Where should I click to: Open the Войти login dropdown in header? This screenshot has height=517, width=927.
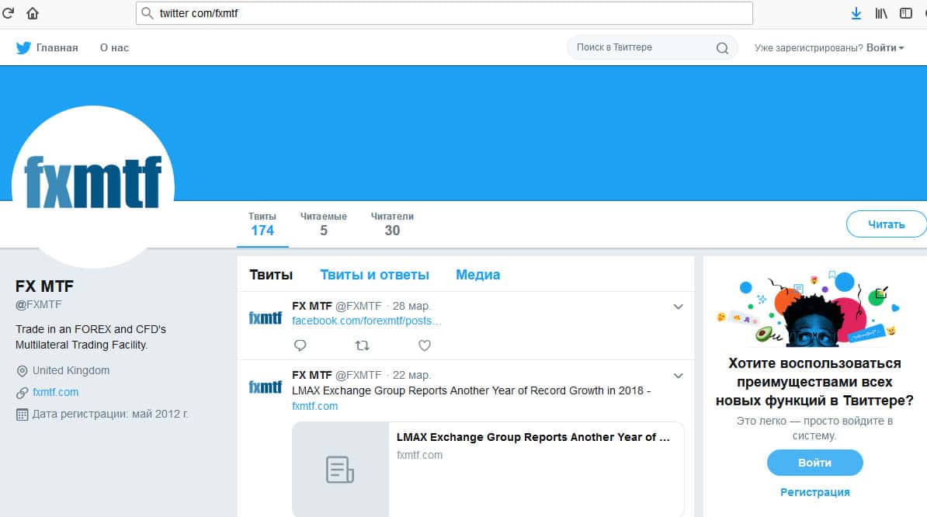(x=885, y=48)
